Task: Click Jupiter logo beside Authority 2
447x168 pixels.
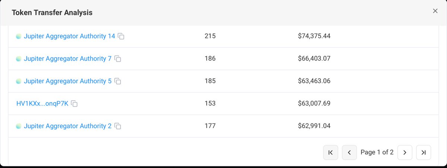Action: [19, 126]
